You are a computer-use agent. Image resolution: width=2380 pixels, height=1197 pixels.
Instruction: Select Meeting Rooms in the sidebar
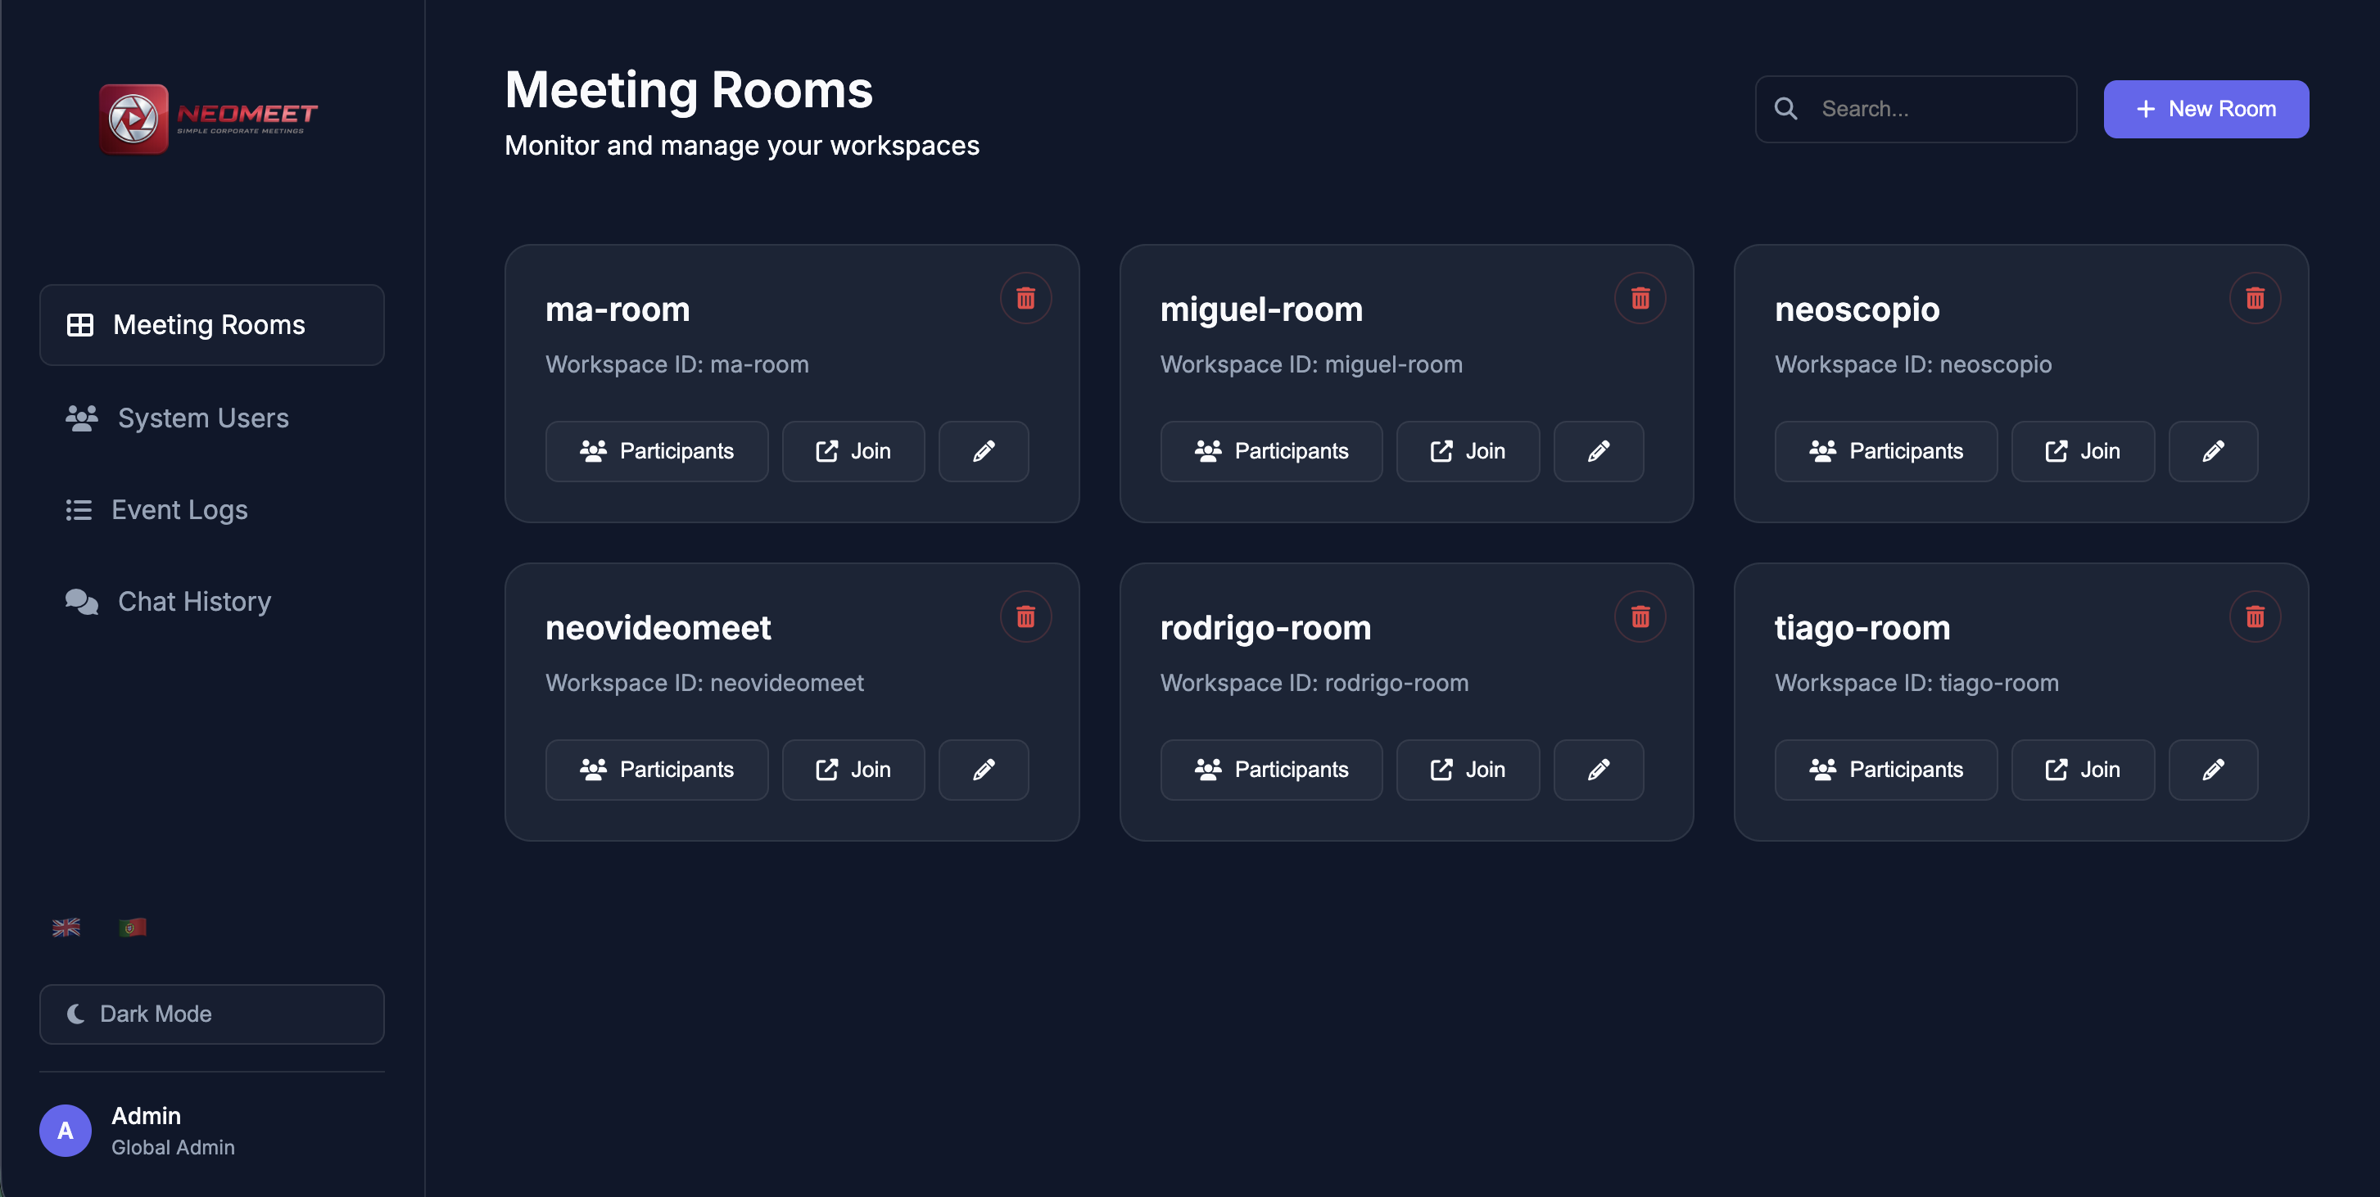click(x=211, y=325)
